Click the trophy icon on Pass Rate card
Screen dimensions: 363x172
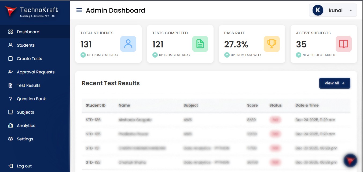pyautogui.click(x=272, y=44)
